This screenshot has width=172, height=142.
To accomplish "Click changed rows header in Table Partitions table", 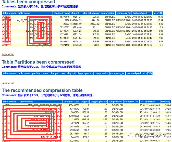I will [x=57, y=73].
